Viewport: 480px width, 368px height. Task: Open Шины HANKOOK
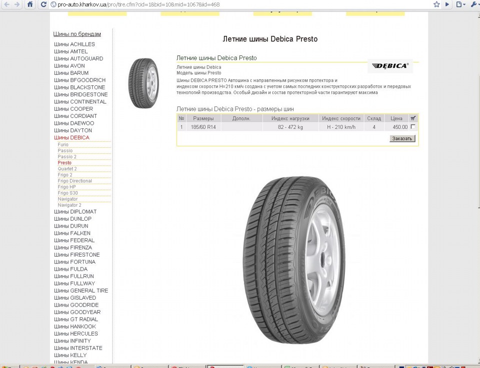[75, 327]
